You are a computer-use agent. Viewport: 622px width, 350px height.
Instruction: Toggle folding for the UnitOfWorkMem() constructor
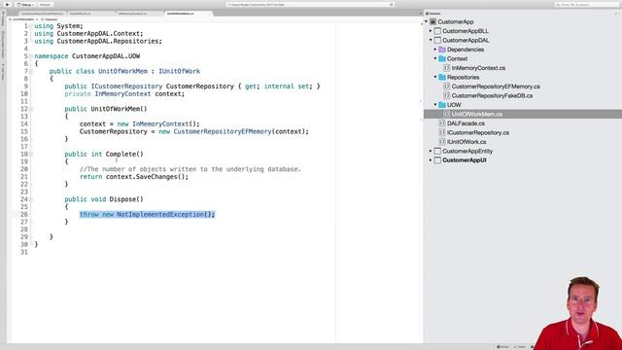coord(31,109)
